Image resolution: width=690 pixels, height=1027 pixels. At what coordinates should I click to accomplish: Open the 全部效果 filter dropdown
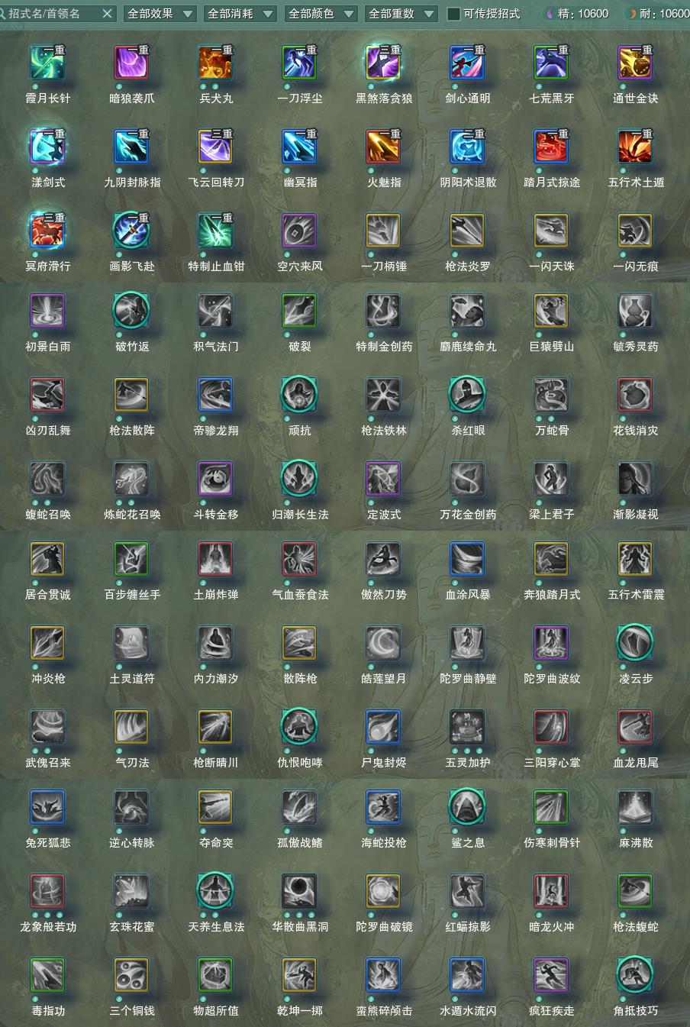pos(159,14)
